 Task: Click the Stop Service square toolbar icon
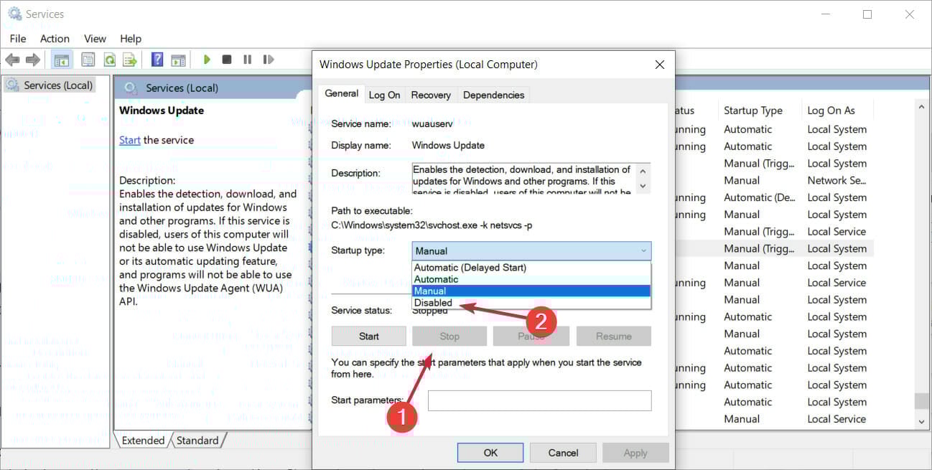(227, 60)
